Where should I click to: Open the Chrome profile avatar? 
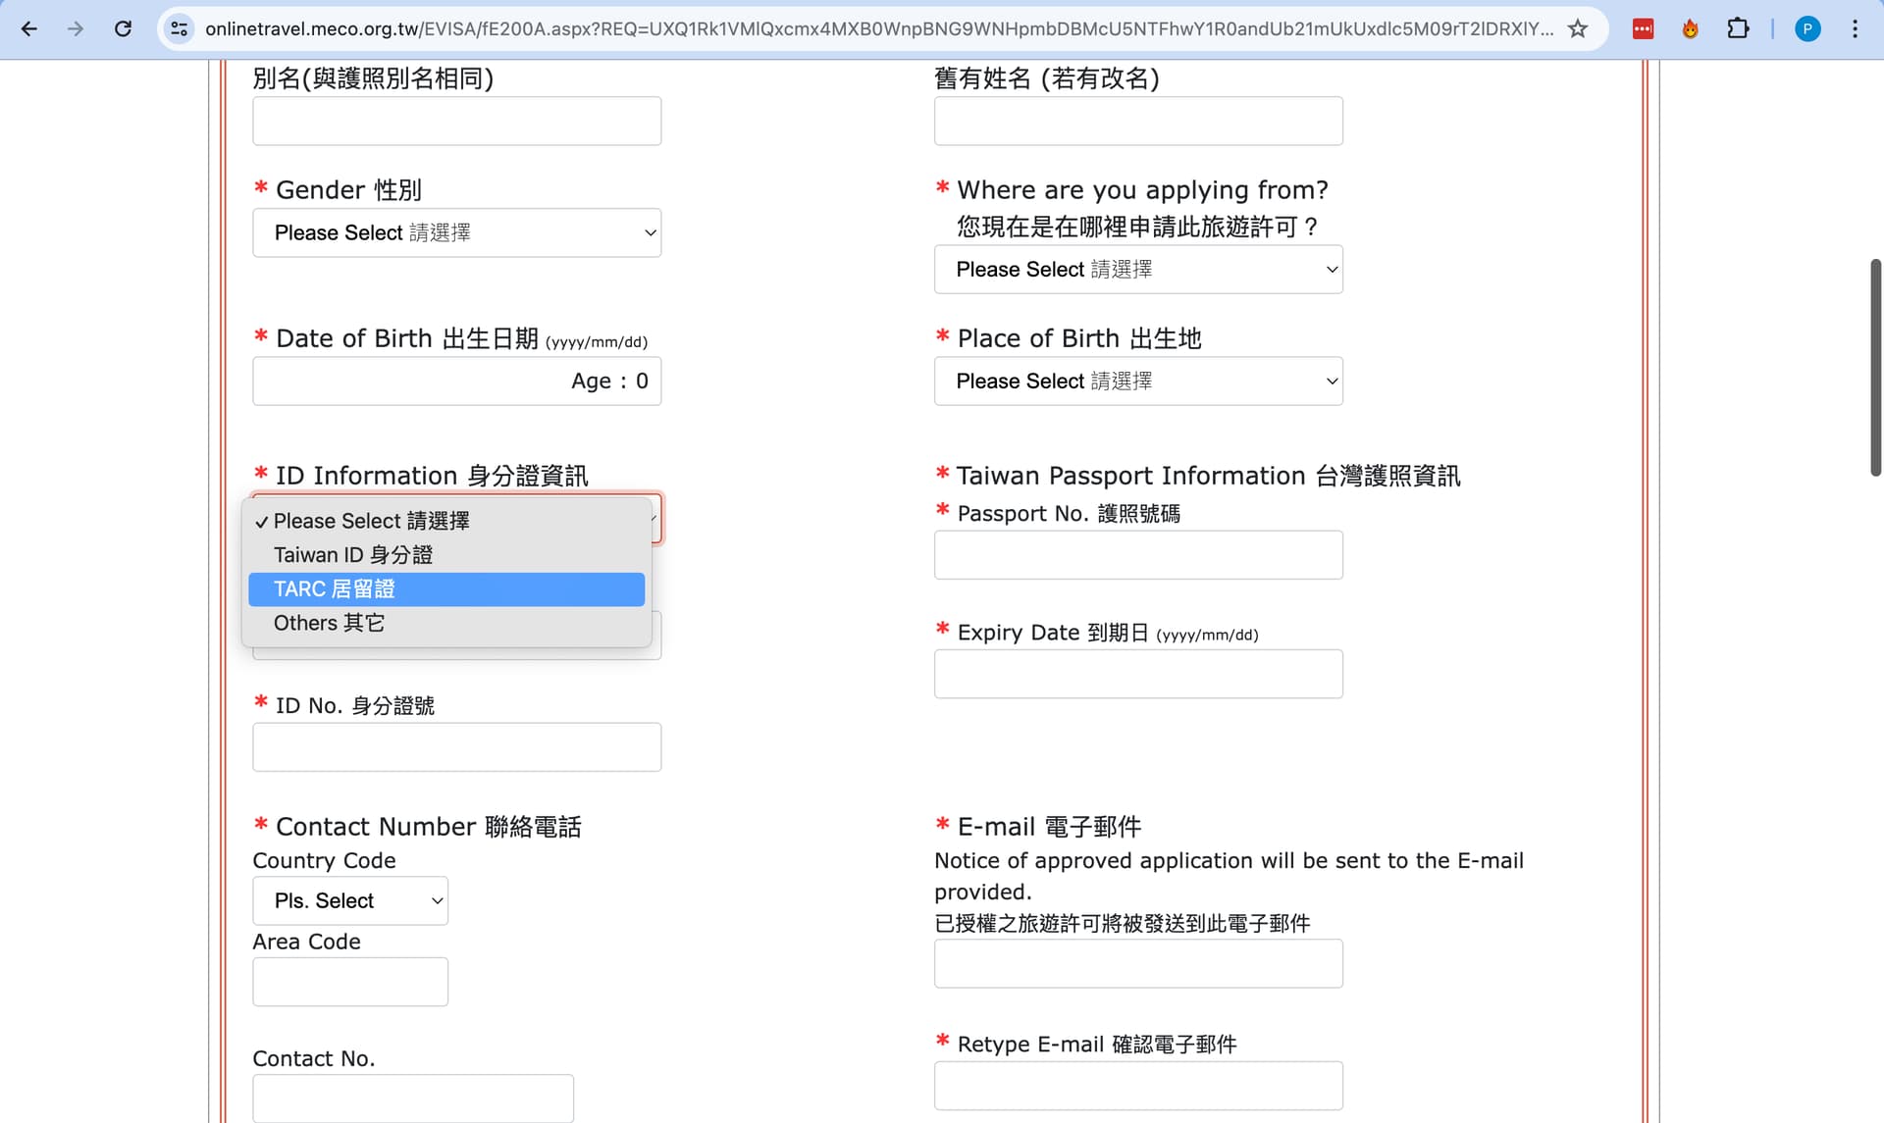click(x=1807, y=28)
